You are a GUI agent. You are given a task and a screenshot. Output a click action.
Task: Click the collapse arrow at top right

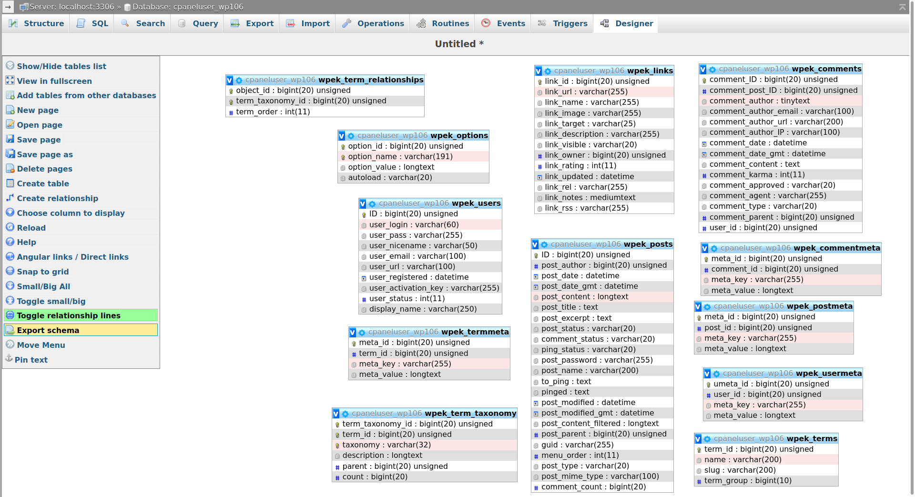[904, 7]
